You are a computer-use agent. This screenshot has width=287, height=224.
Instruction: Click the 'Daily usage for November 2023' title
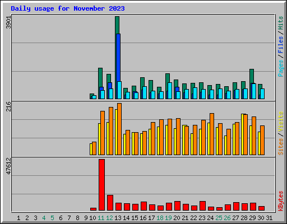[x=68, y=8]
